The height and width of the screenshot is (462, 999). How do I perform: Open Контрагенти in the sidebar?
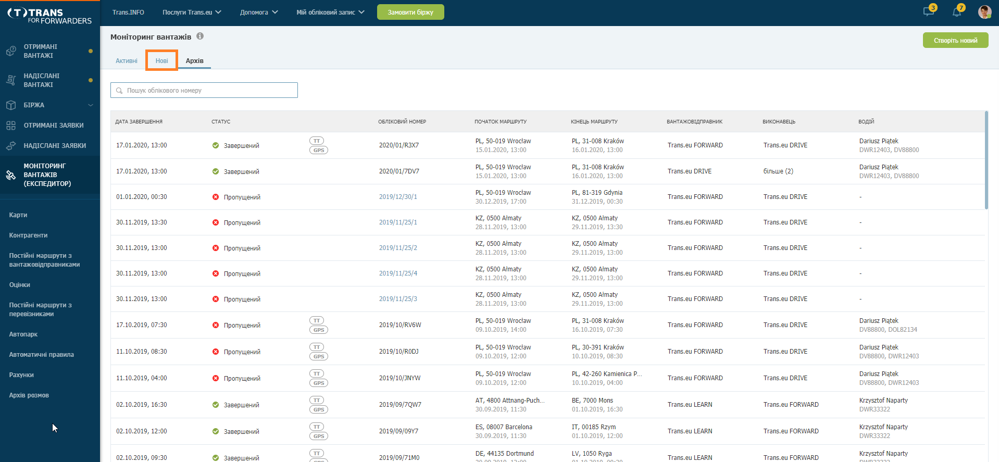pyautogui.click(x=28, y=235)
